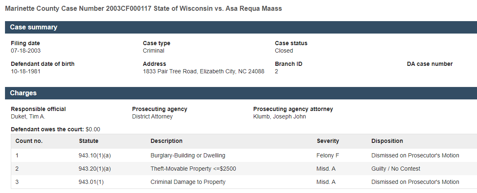Click the Statute column header
Viewport: 477px width, 193px height.
tap(89, 141)
